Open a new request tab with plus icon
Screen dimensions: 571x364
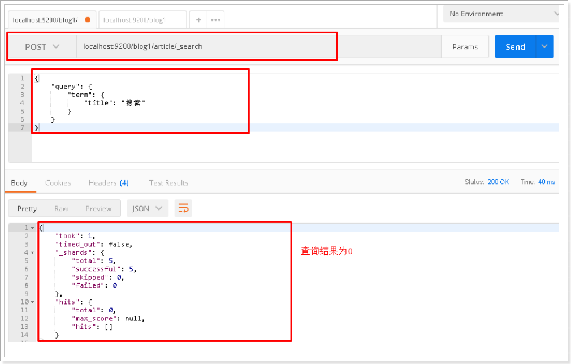point(198,20)
